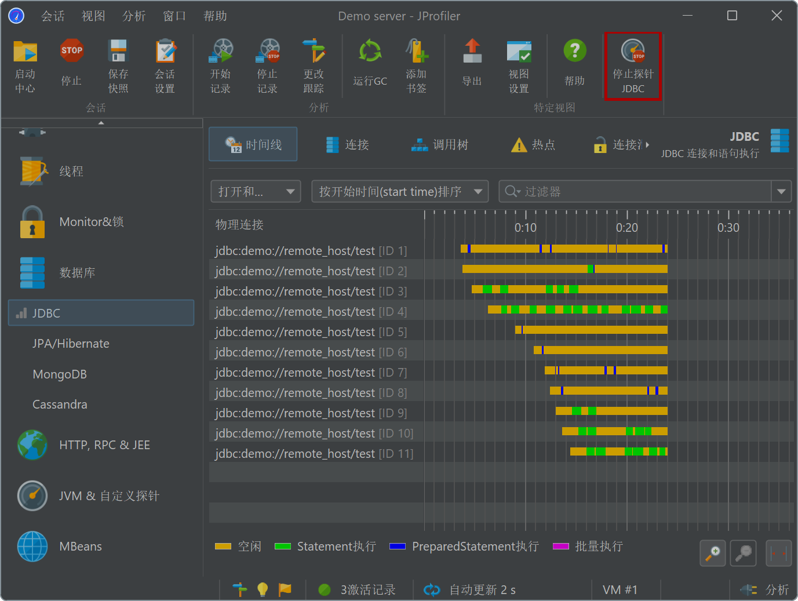Click the 分析 button in status bar

coord(765,590)
